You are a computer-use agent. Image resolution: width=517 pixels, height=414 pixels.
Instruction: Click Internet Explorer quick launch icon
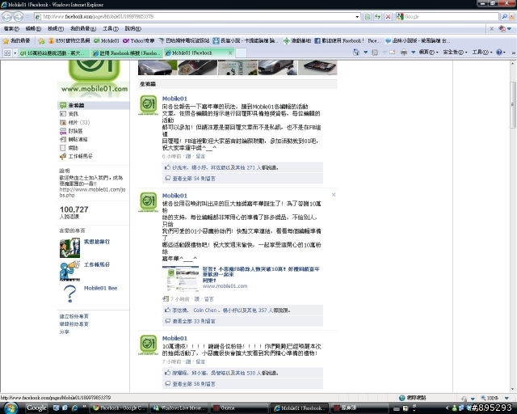pyautogui.click(x=74, y=408)
